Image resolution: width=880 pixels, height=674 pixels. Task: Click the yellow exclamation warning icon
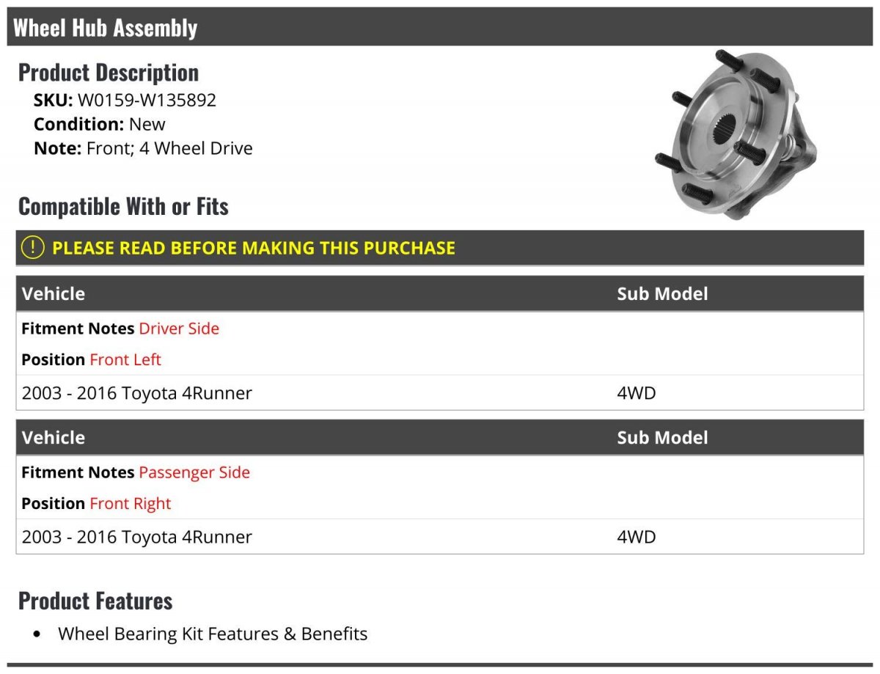32,248
